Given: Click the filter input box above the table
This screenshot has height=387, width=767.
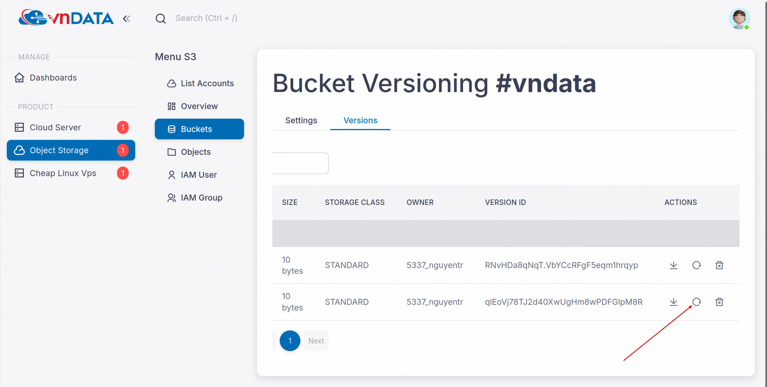Looking at the screenshot, I should click(x=300, y=163).
